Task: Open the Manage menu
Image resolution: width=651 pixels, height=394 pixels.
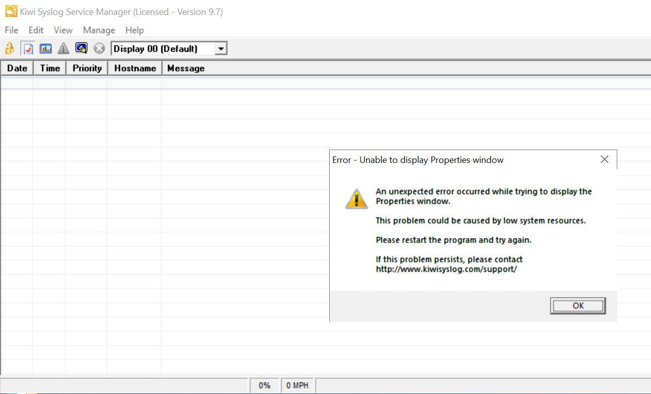Action: (x=99, y=30)
